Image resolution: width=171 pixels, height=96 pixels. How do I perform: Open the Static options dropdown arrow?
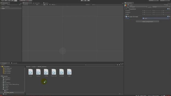pos(170,5)
